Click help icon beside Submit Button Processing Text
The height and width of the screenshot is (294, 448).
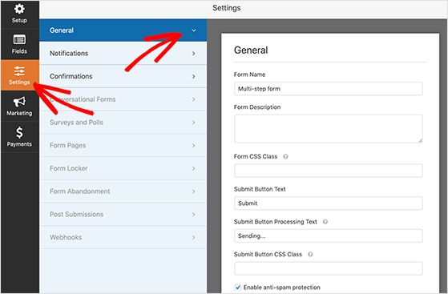(325, 222)
